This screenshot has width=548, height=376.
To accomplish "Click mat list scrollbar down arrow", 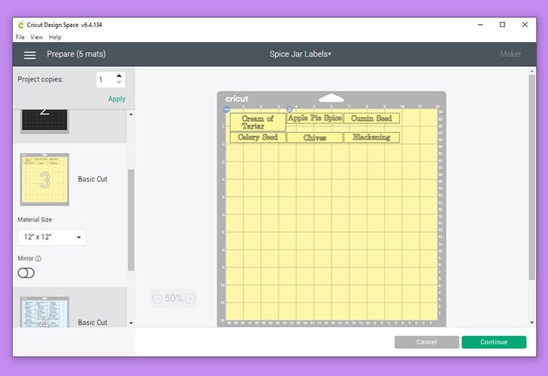I will point(131,323).
